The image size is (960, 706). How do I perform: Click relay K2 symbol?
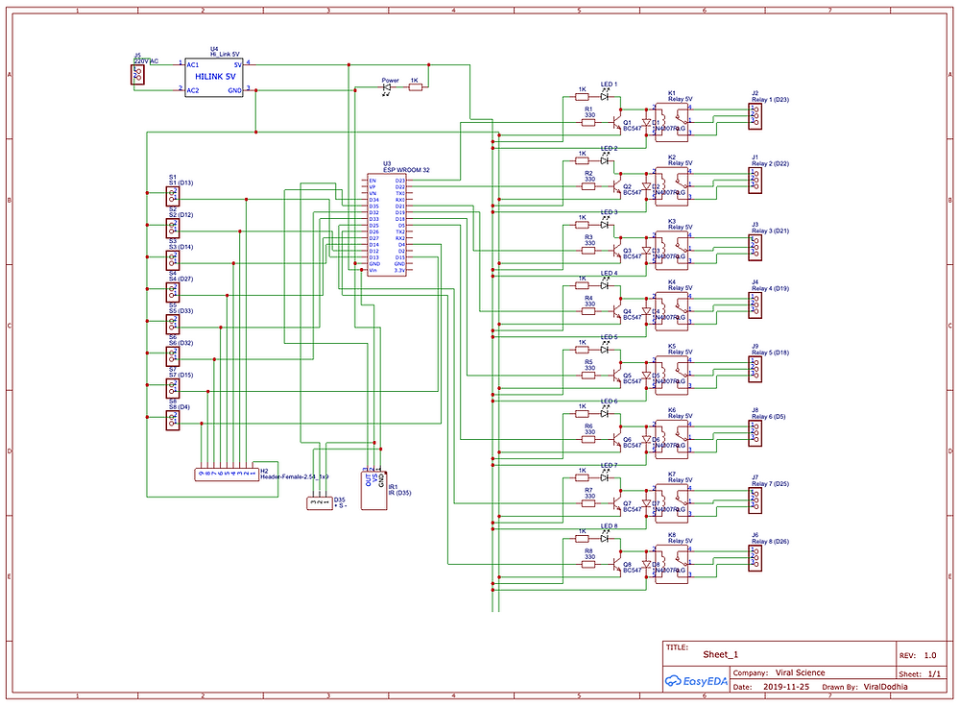[x=672, y=186]
